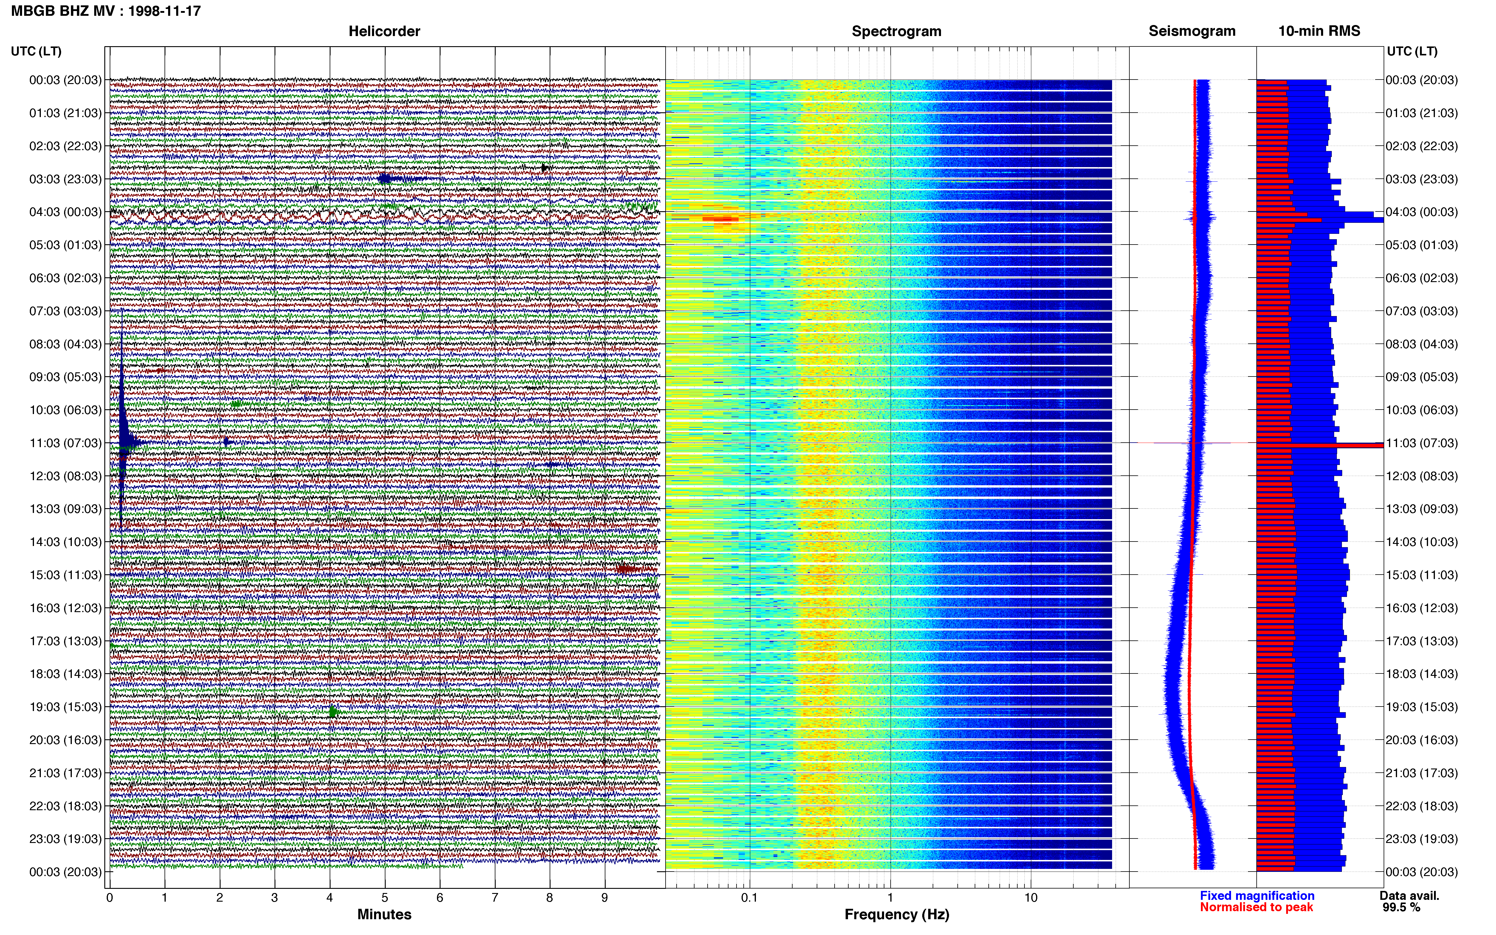
Task: Click "08:03 (04:03)" on the Helicorder time axis
Action: pos(66,344)
